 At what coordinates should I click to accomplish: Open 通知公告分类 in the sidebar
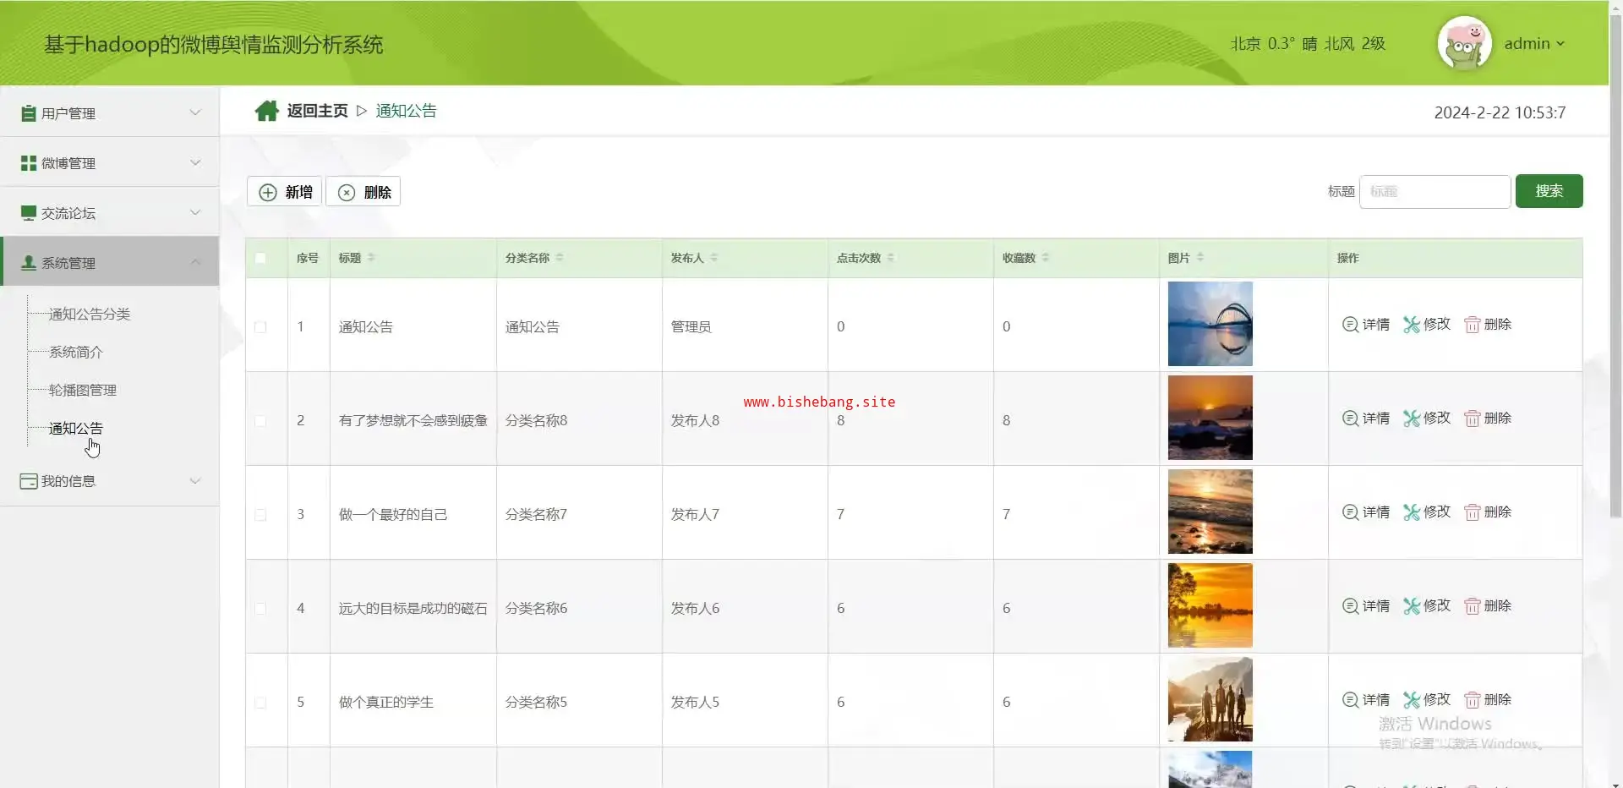coord(90,315)
